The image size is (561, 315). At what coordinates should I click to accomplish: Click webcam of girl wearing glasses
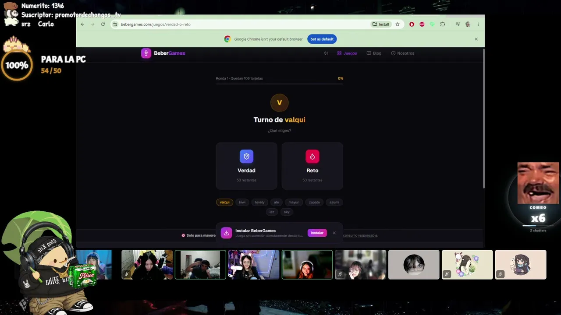point(360,265)
